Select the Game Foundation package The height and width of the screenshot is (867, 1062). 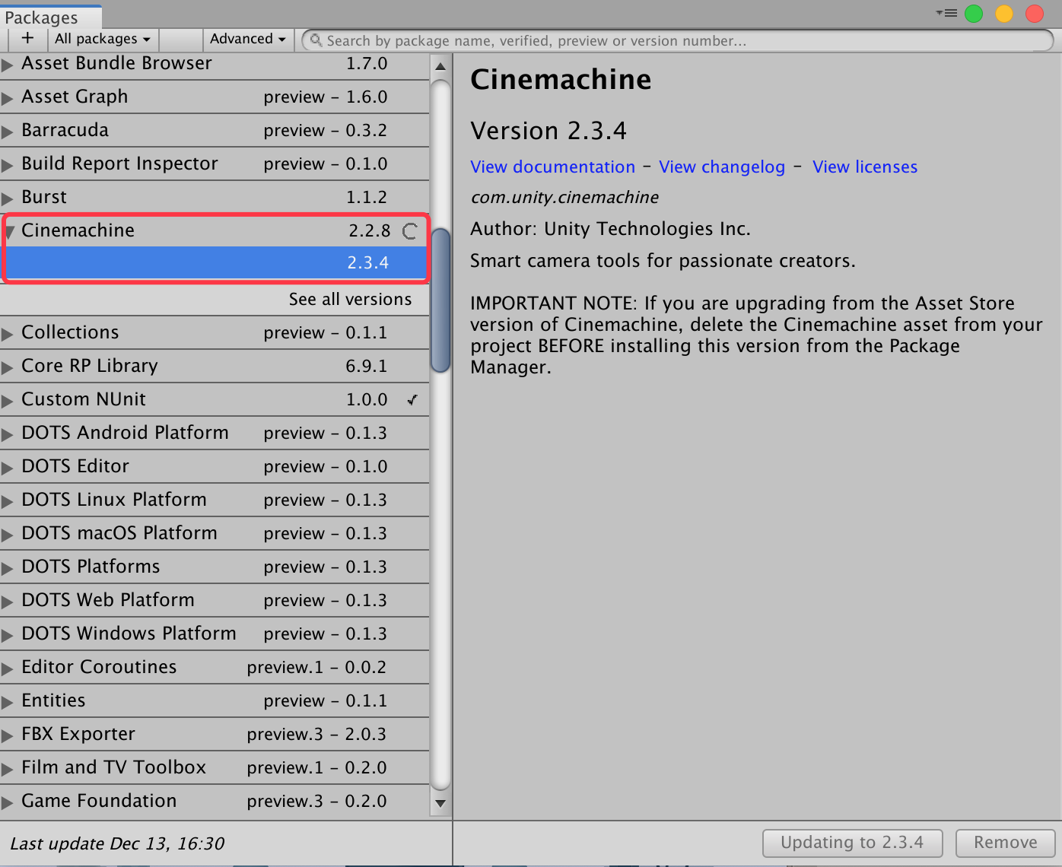215,801
